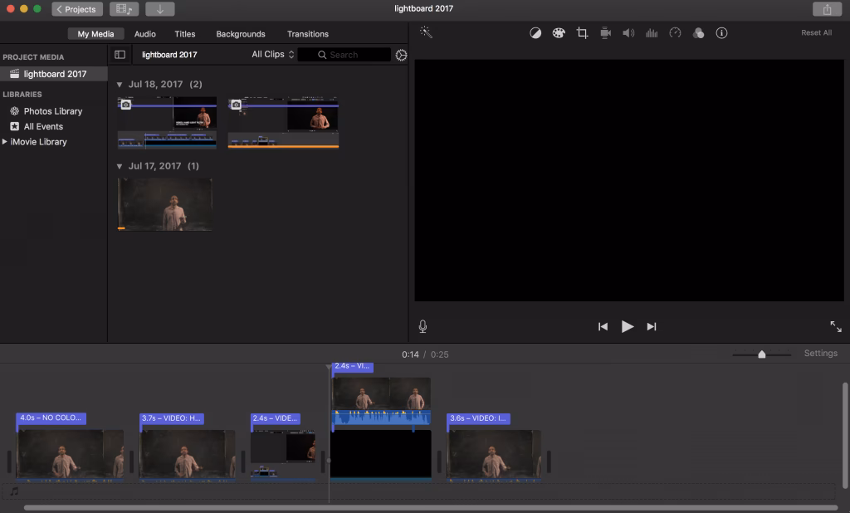Open the Stabilization controls
This screenshot has width=850, height=513.
tap(605, 32)
